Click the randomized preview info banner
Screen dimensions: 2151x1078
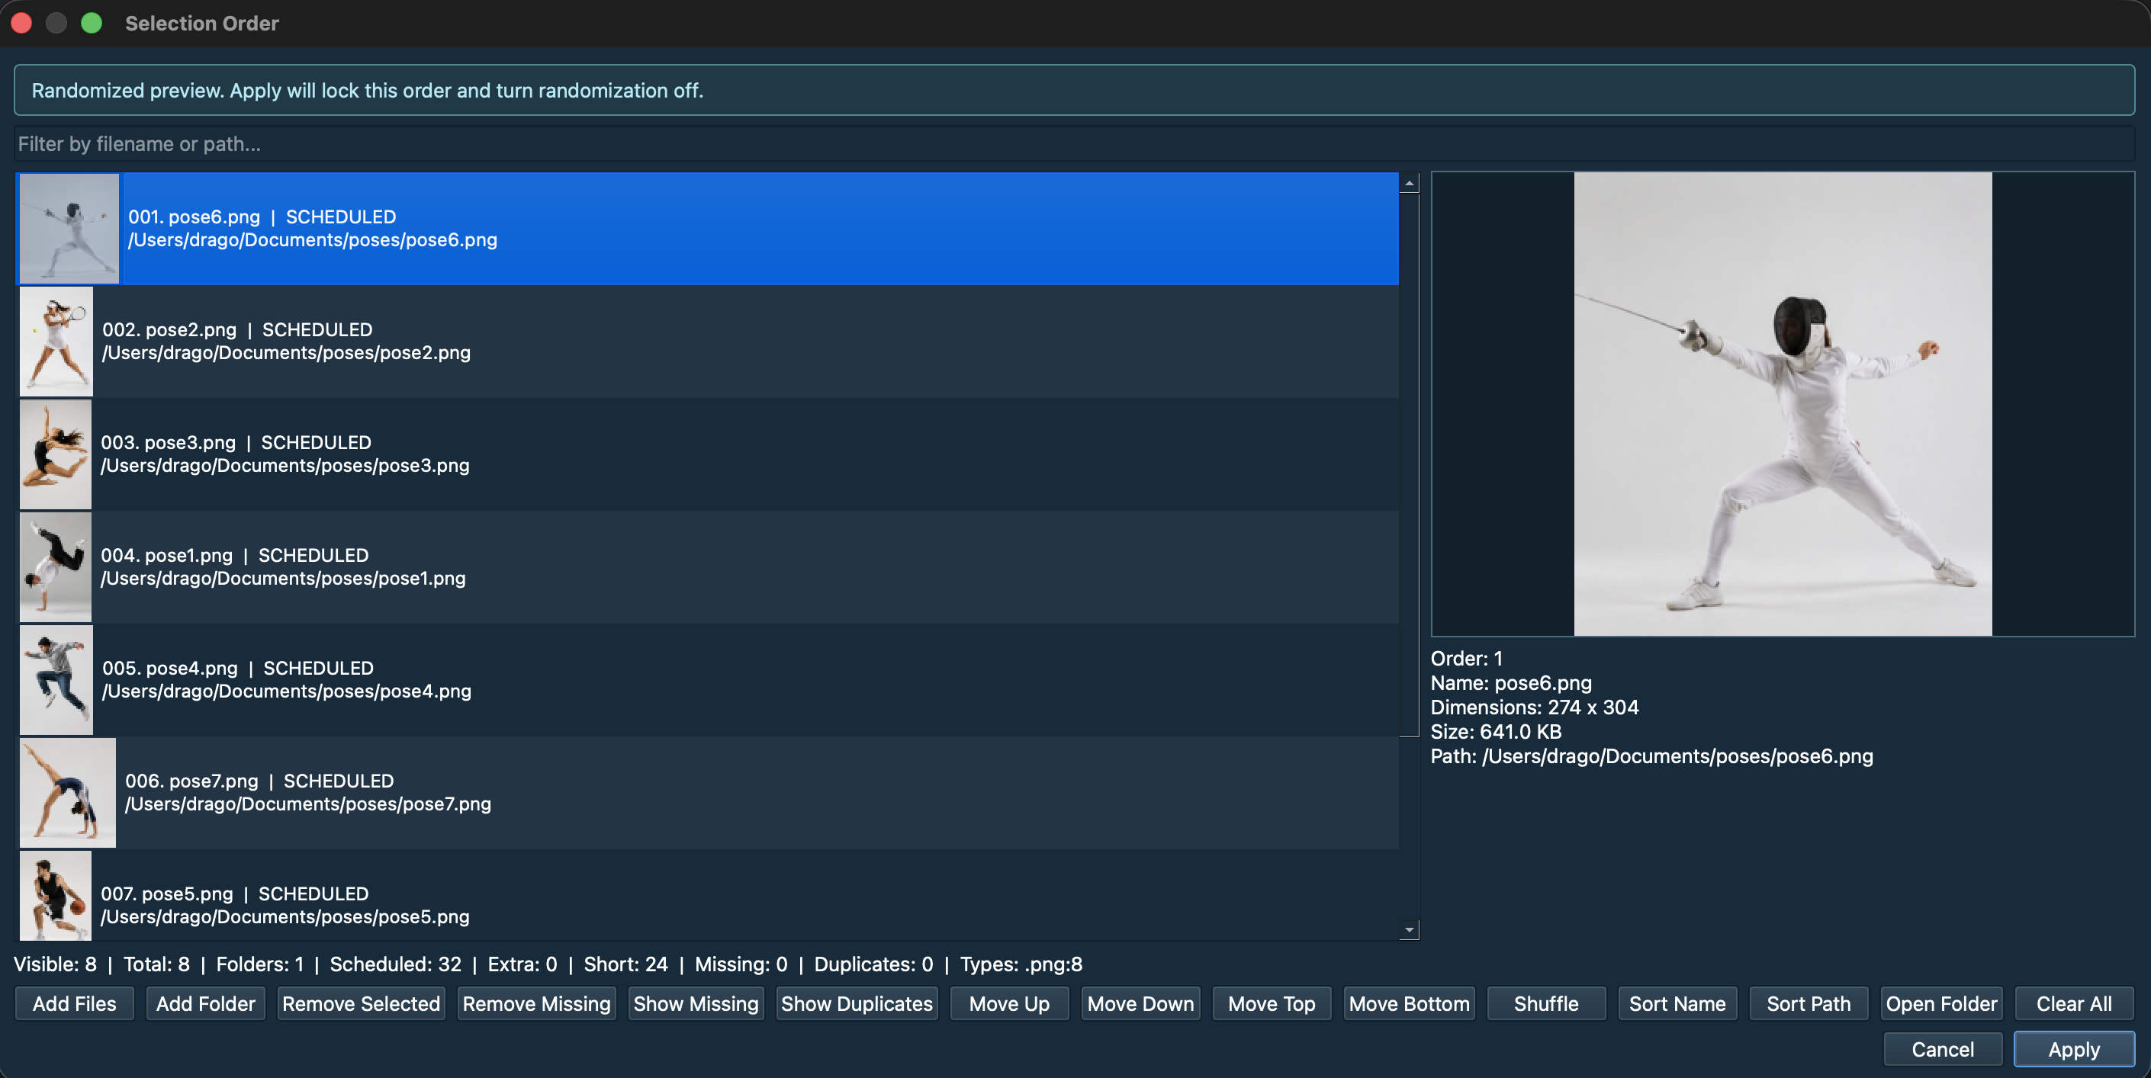click(x=1074, y=90)
